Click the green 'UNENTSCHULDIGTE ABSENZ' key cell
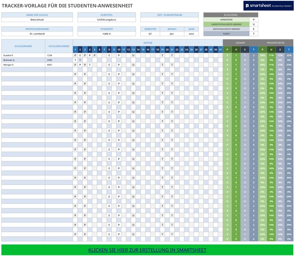Viewport: 295px width, 256px height. 226,25
